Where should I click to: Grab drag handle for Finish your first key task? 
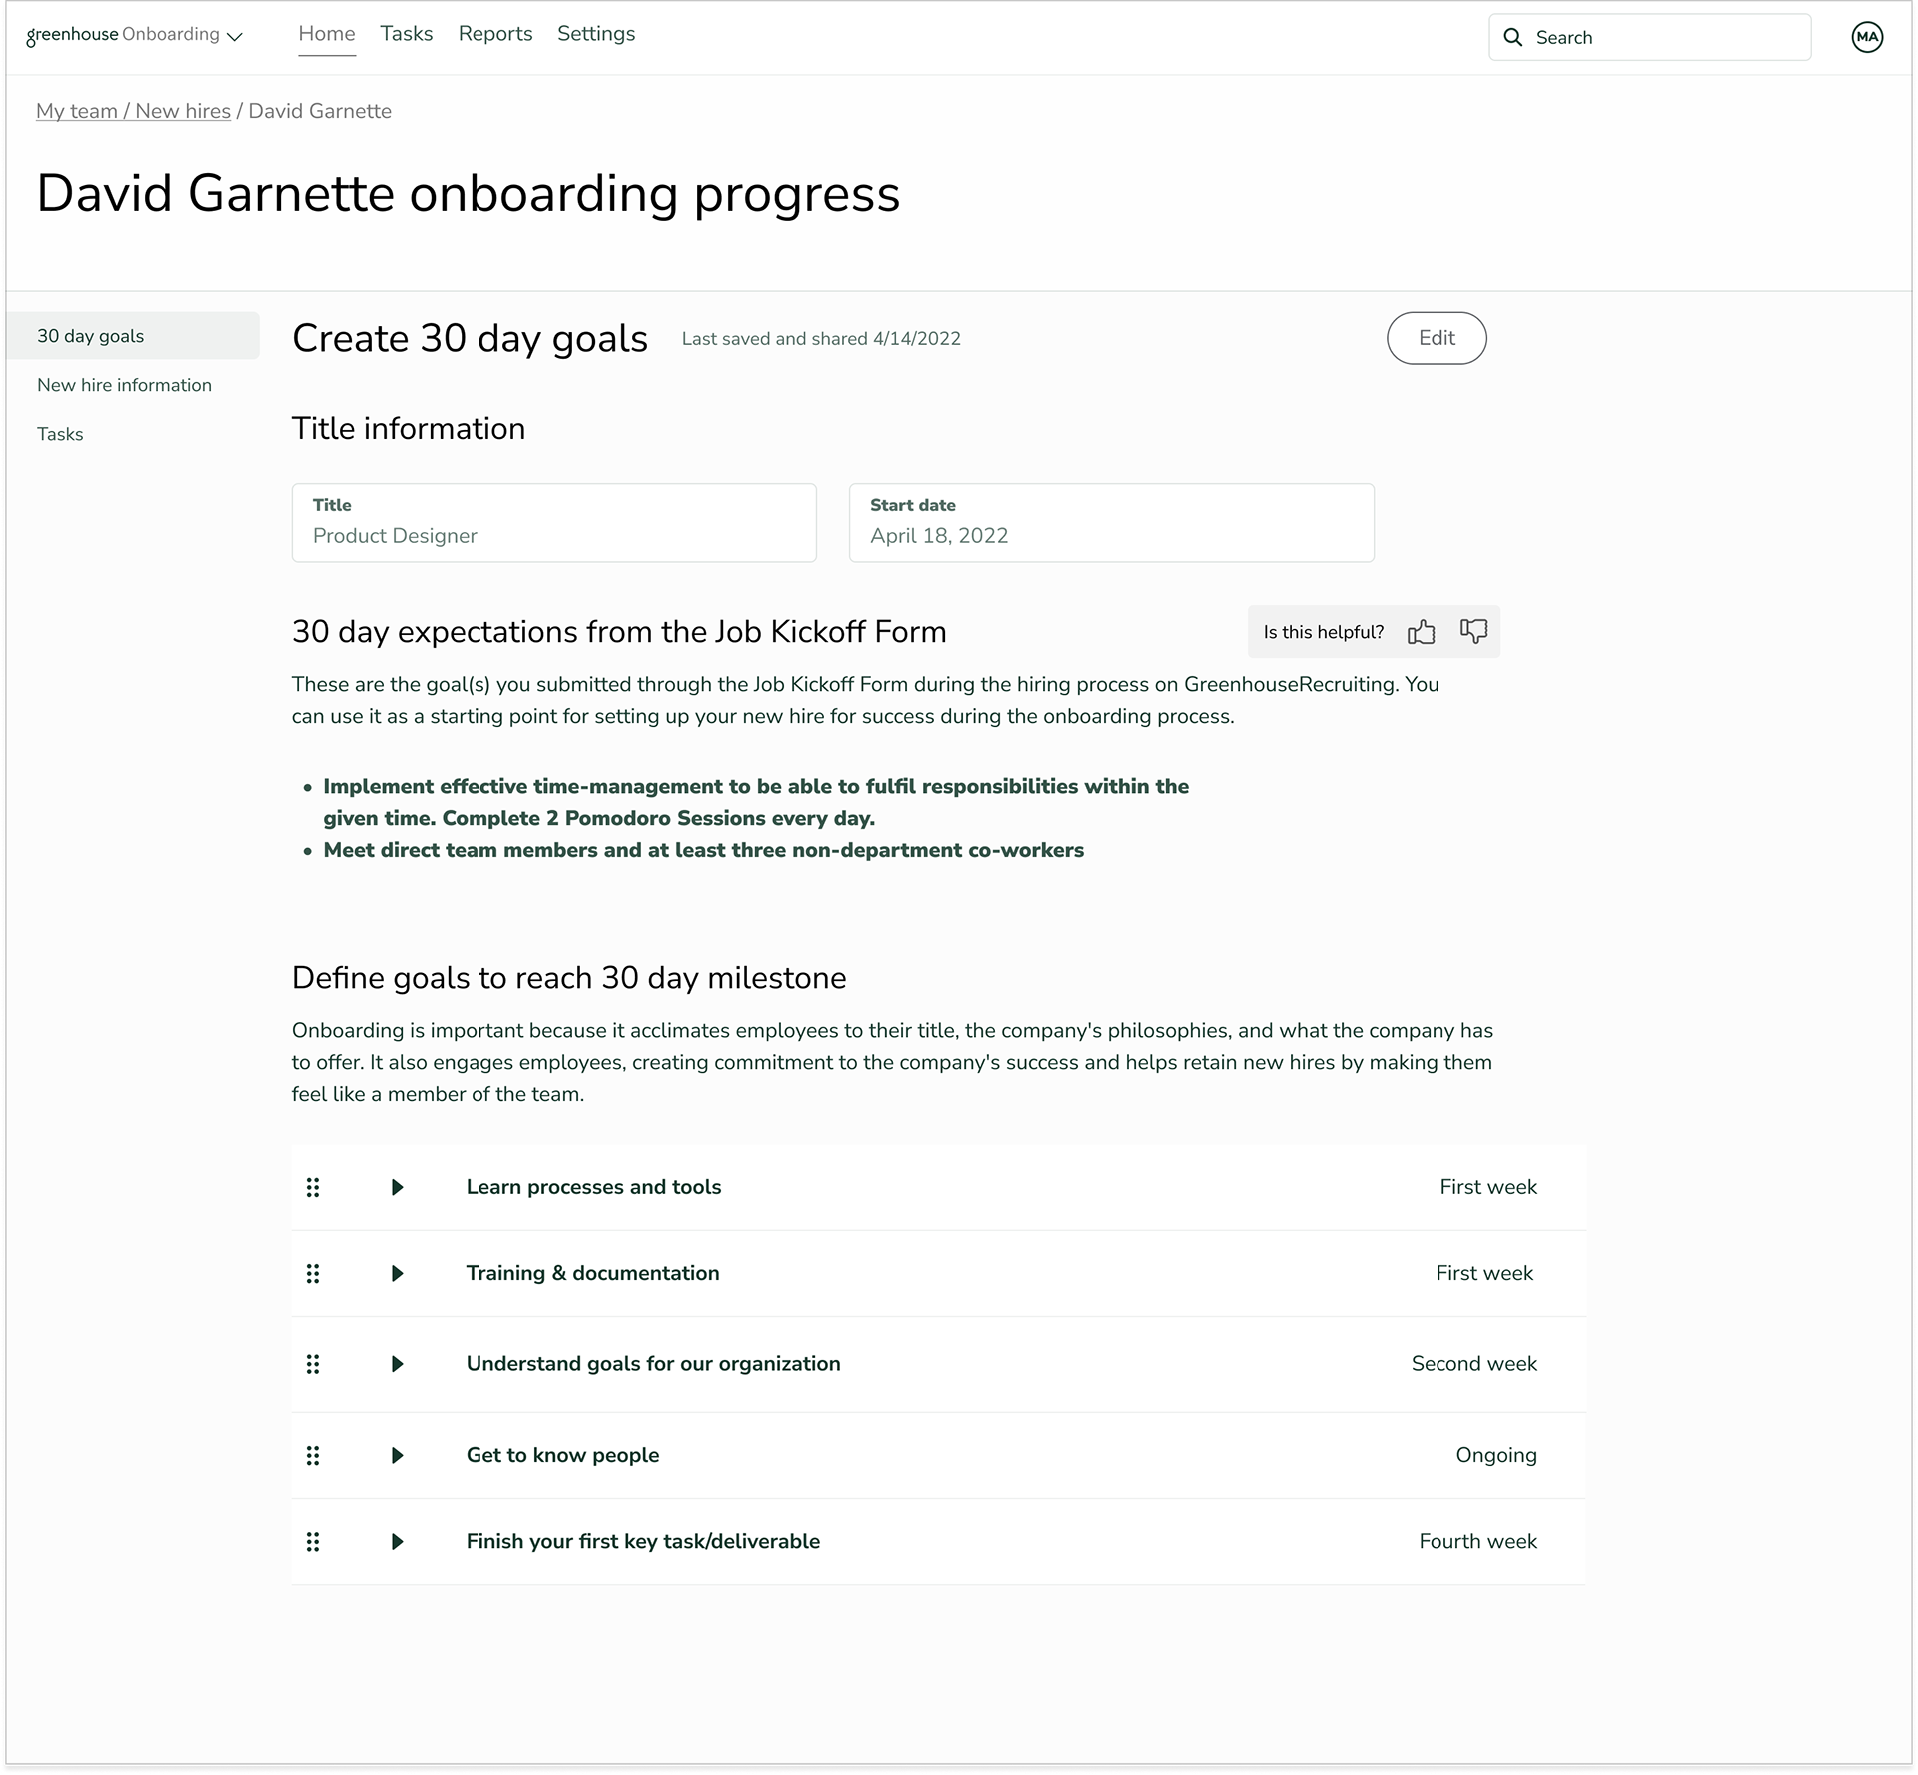coord(313,1541)
